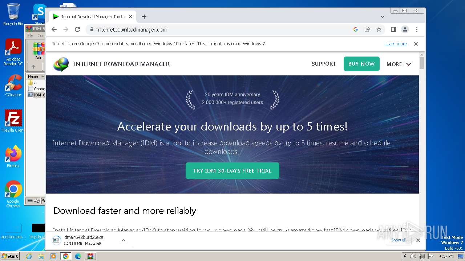This screenshot has width=465, height=261.
Task: Click the page's vertical scrollbar thumb
Action: click(x=422, y=63)
